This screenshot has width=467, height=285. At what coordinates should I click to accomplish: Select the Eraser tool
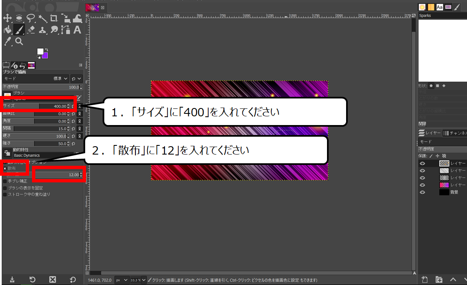pos(31,30)
